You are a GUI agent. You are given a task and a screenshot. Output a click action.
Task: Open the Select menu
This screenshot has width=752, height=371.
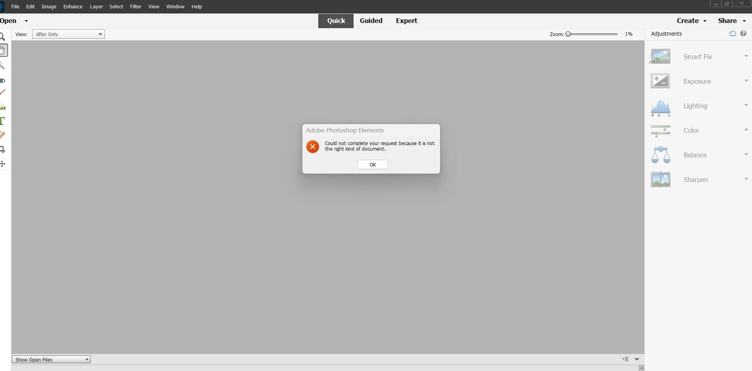(x=116, y=7)
